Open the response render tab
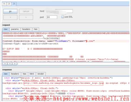 tap(41, 74)
